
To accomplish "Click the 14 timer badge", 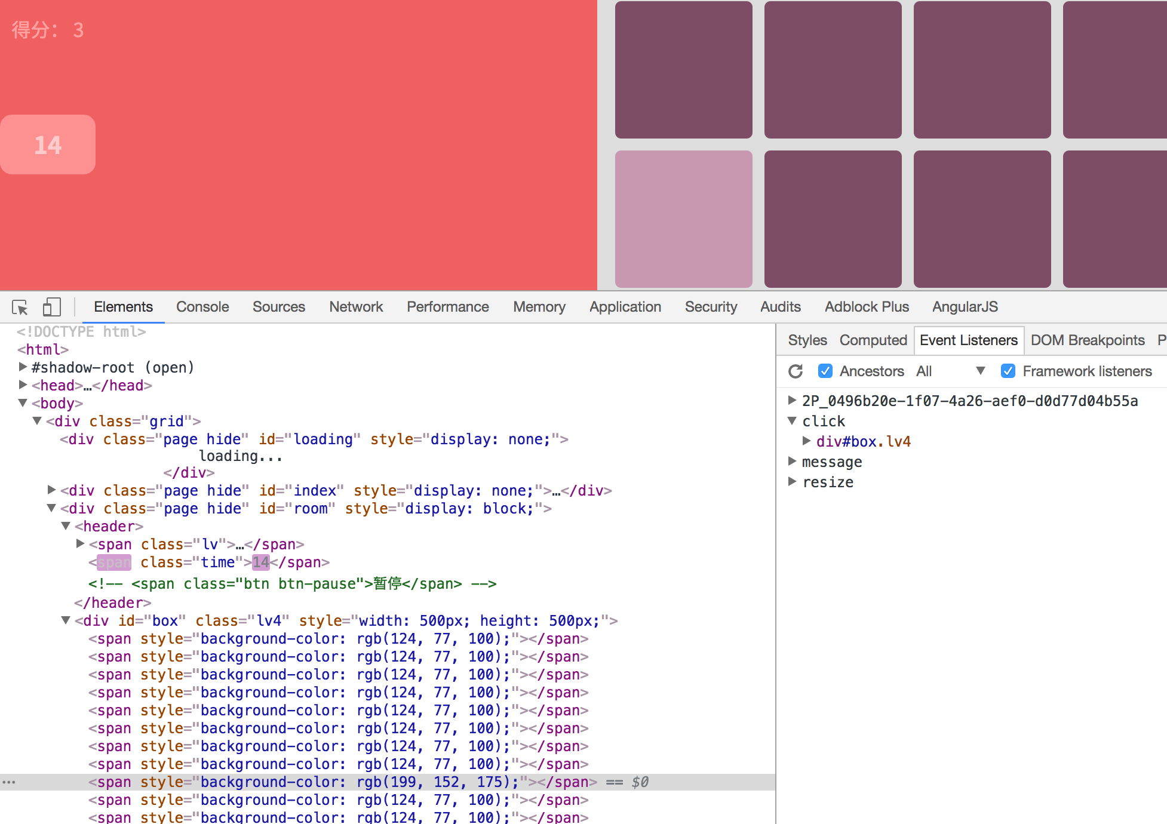I will [48, 144].
